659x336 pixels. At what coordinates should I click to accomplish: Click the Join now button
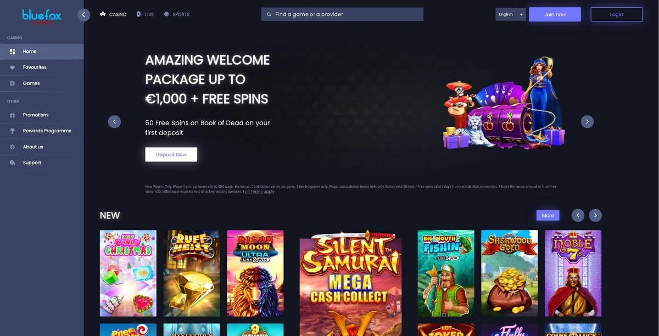coord(555,14)
